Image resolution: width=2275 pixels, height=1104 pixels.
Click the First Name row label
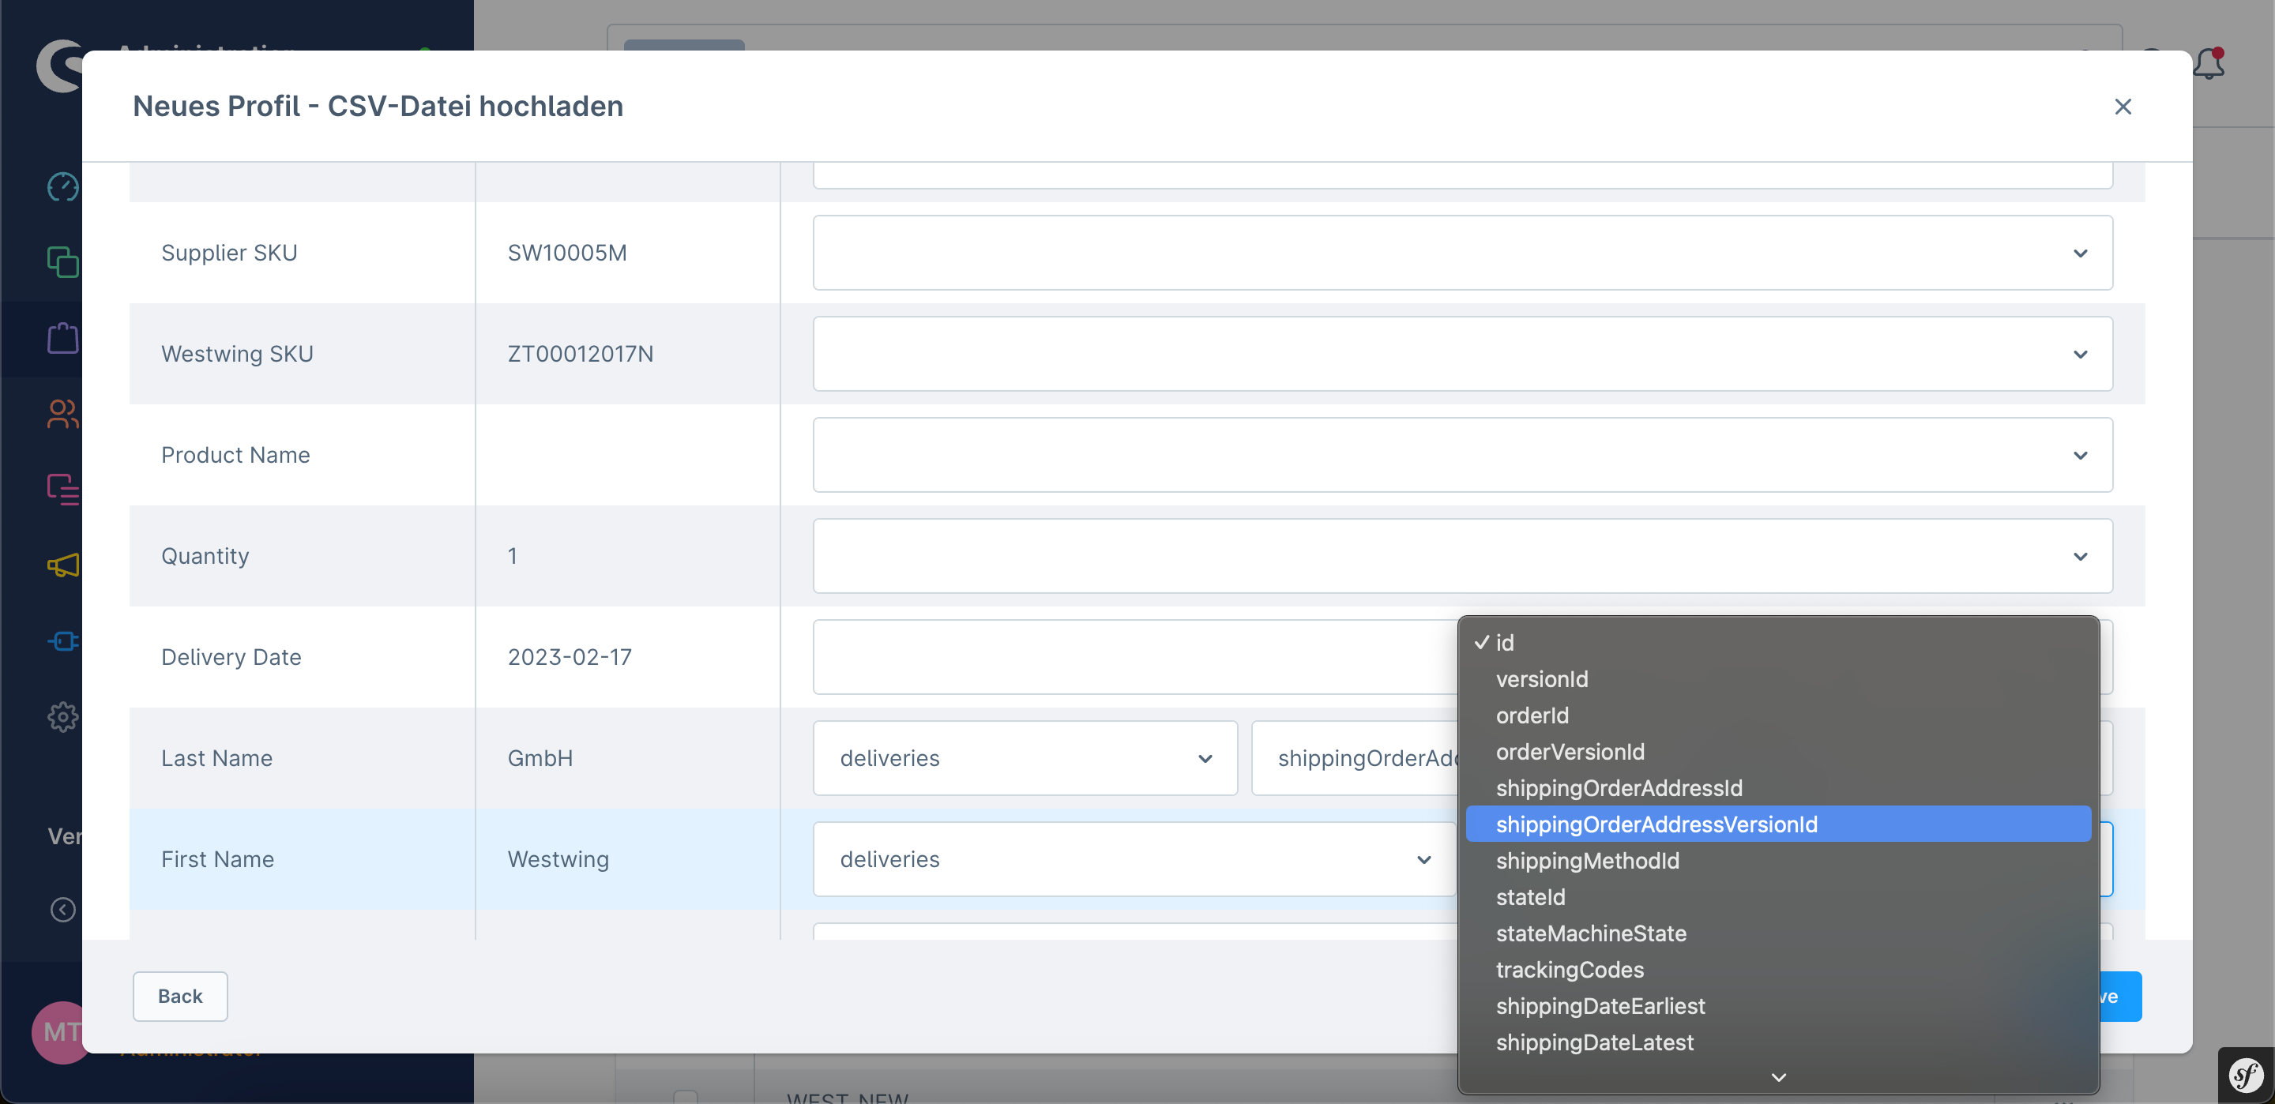click(x=217, y=859)
